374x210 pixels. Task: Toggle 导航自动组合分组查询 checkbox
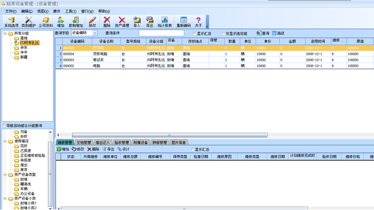(x=4, y=126)
